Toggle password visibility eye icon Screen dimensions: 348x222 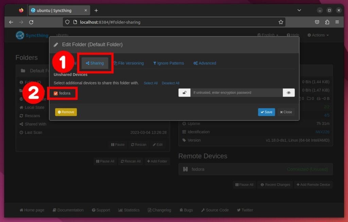[289, 93]
